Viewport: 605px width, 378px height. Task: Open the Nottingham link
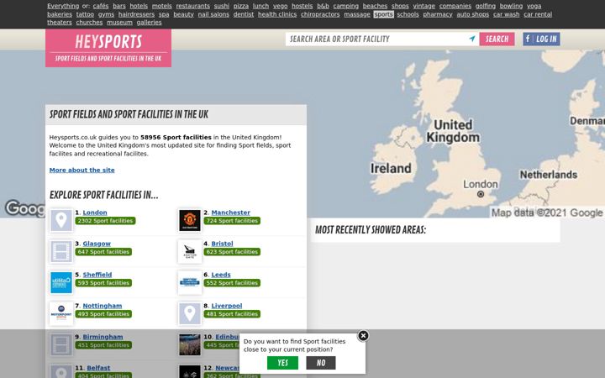coord(103,306)
